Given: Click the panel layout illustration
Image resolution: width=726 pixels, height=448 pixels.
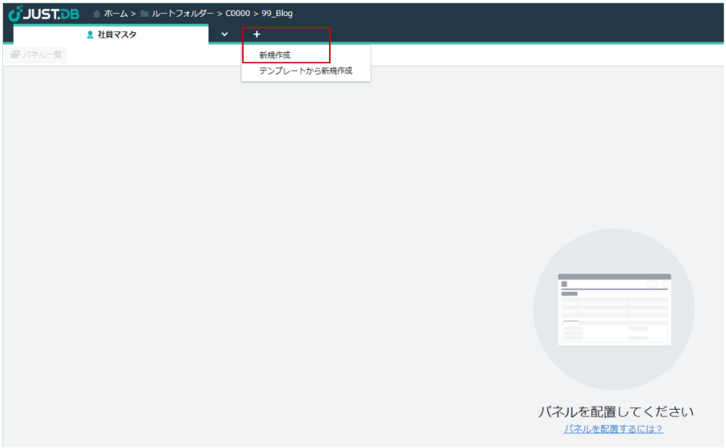Looking at the screenshot, I should [613, 308].
